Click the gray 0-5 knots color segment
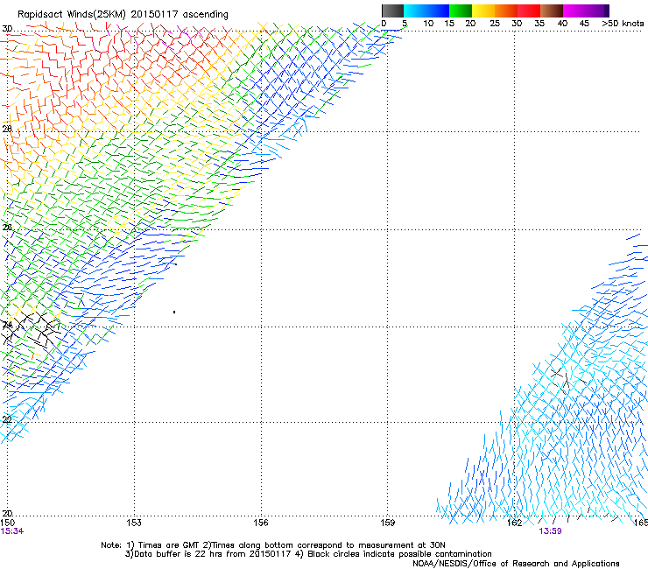The image size is (648, 569). (392, 11)
